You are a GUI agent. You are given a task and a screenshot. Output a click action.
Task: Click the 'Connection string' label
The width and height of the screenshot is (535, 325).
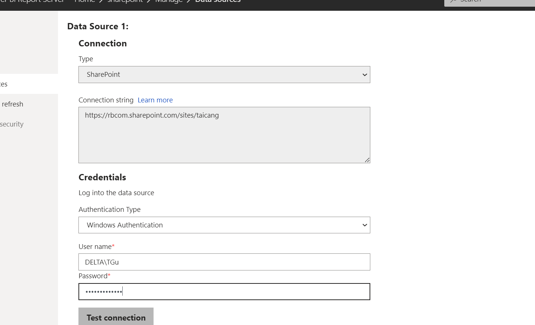click(x=106, y=100)
